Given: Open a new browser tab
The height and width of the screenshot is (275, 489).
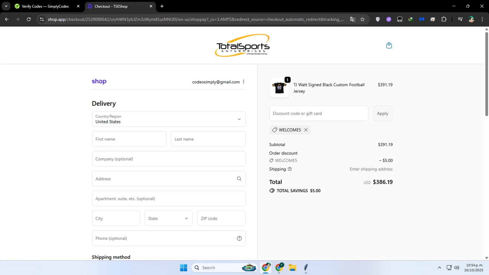Looking at the screenshot, I should coord(162,6).
